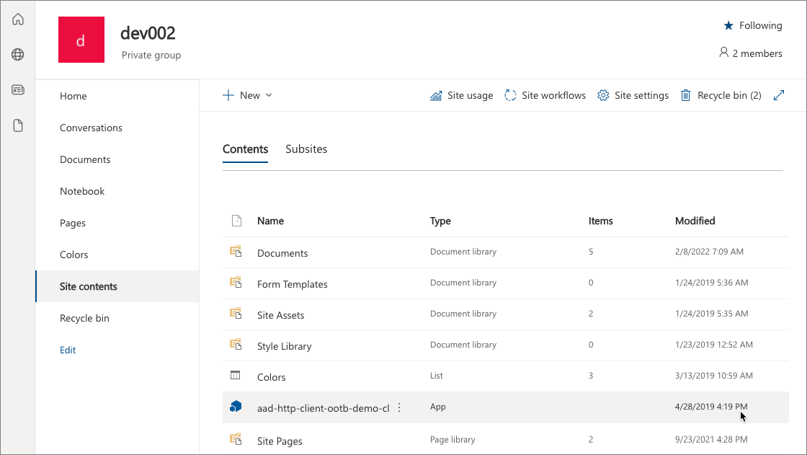Click the App type cell
The width and height of the screenshot is (807, 455).
(438, 407)
